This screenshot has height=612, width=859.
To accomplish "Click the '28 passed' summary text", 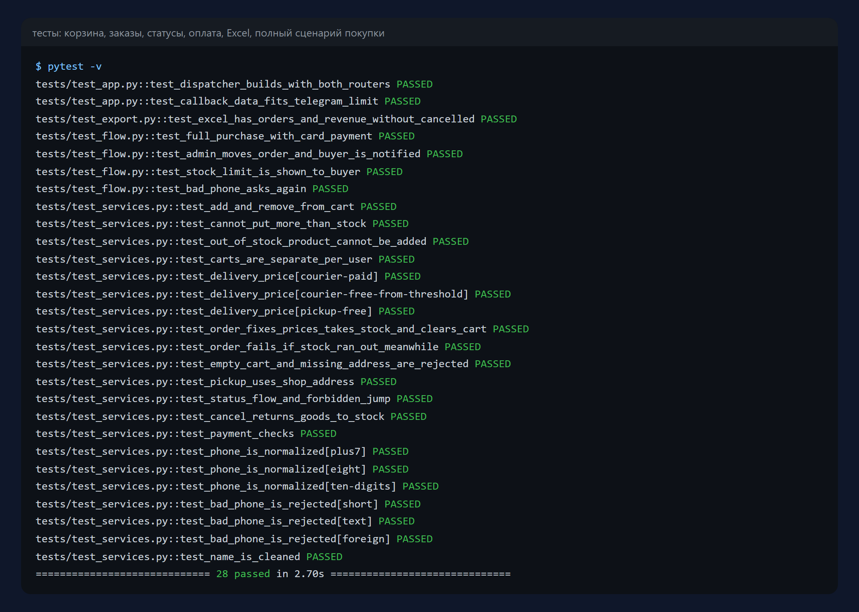I will [x=243, y=574].
